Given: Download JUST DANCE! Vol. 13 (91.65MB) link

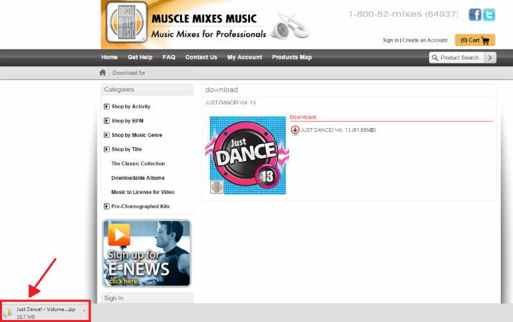Looking at the screenshot, I should (338, 130).
